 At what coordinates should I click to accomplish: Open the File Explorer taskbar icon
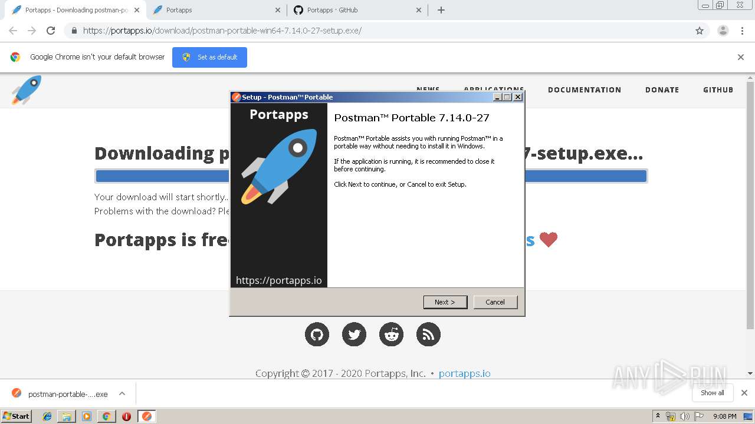(x=67, y=416)
